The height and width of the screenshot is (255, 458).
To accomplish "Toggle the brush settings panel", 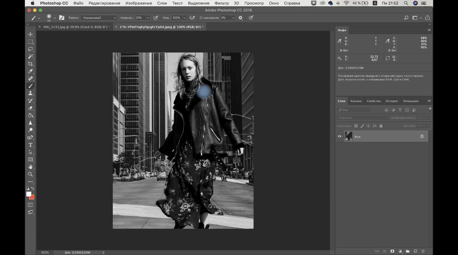I will (x=62, y=18).
